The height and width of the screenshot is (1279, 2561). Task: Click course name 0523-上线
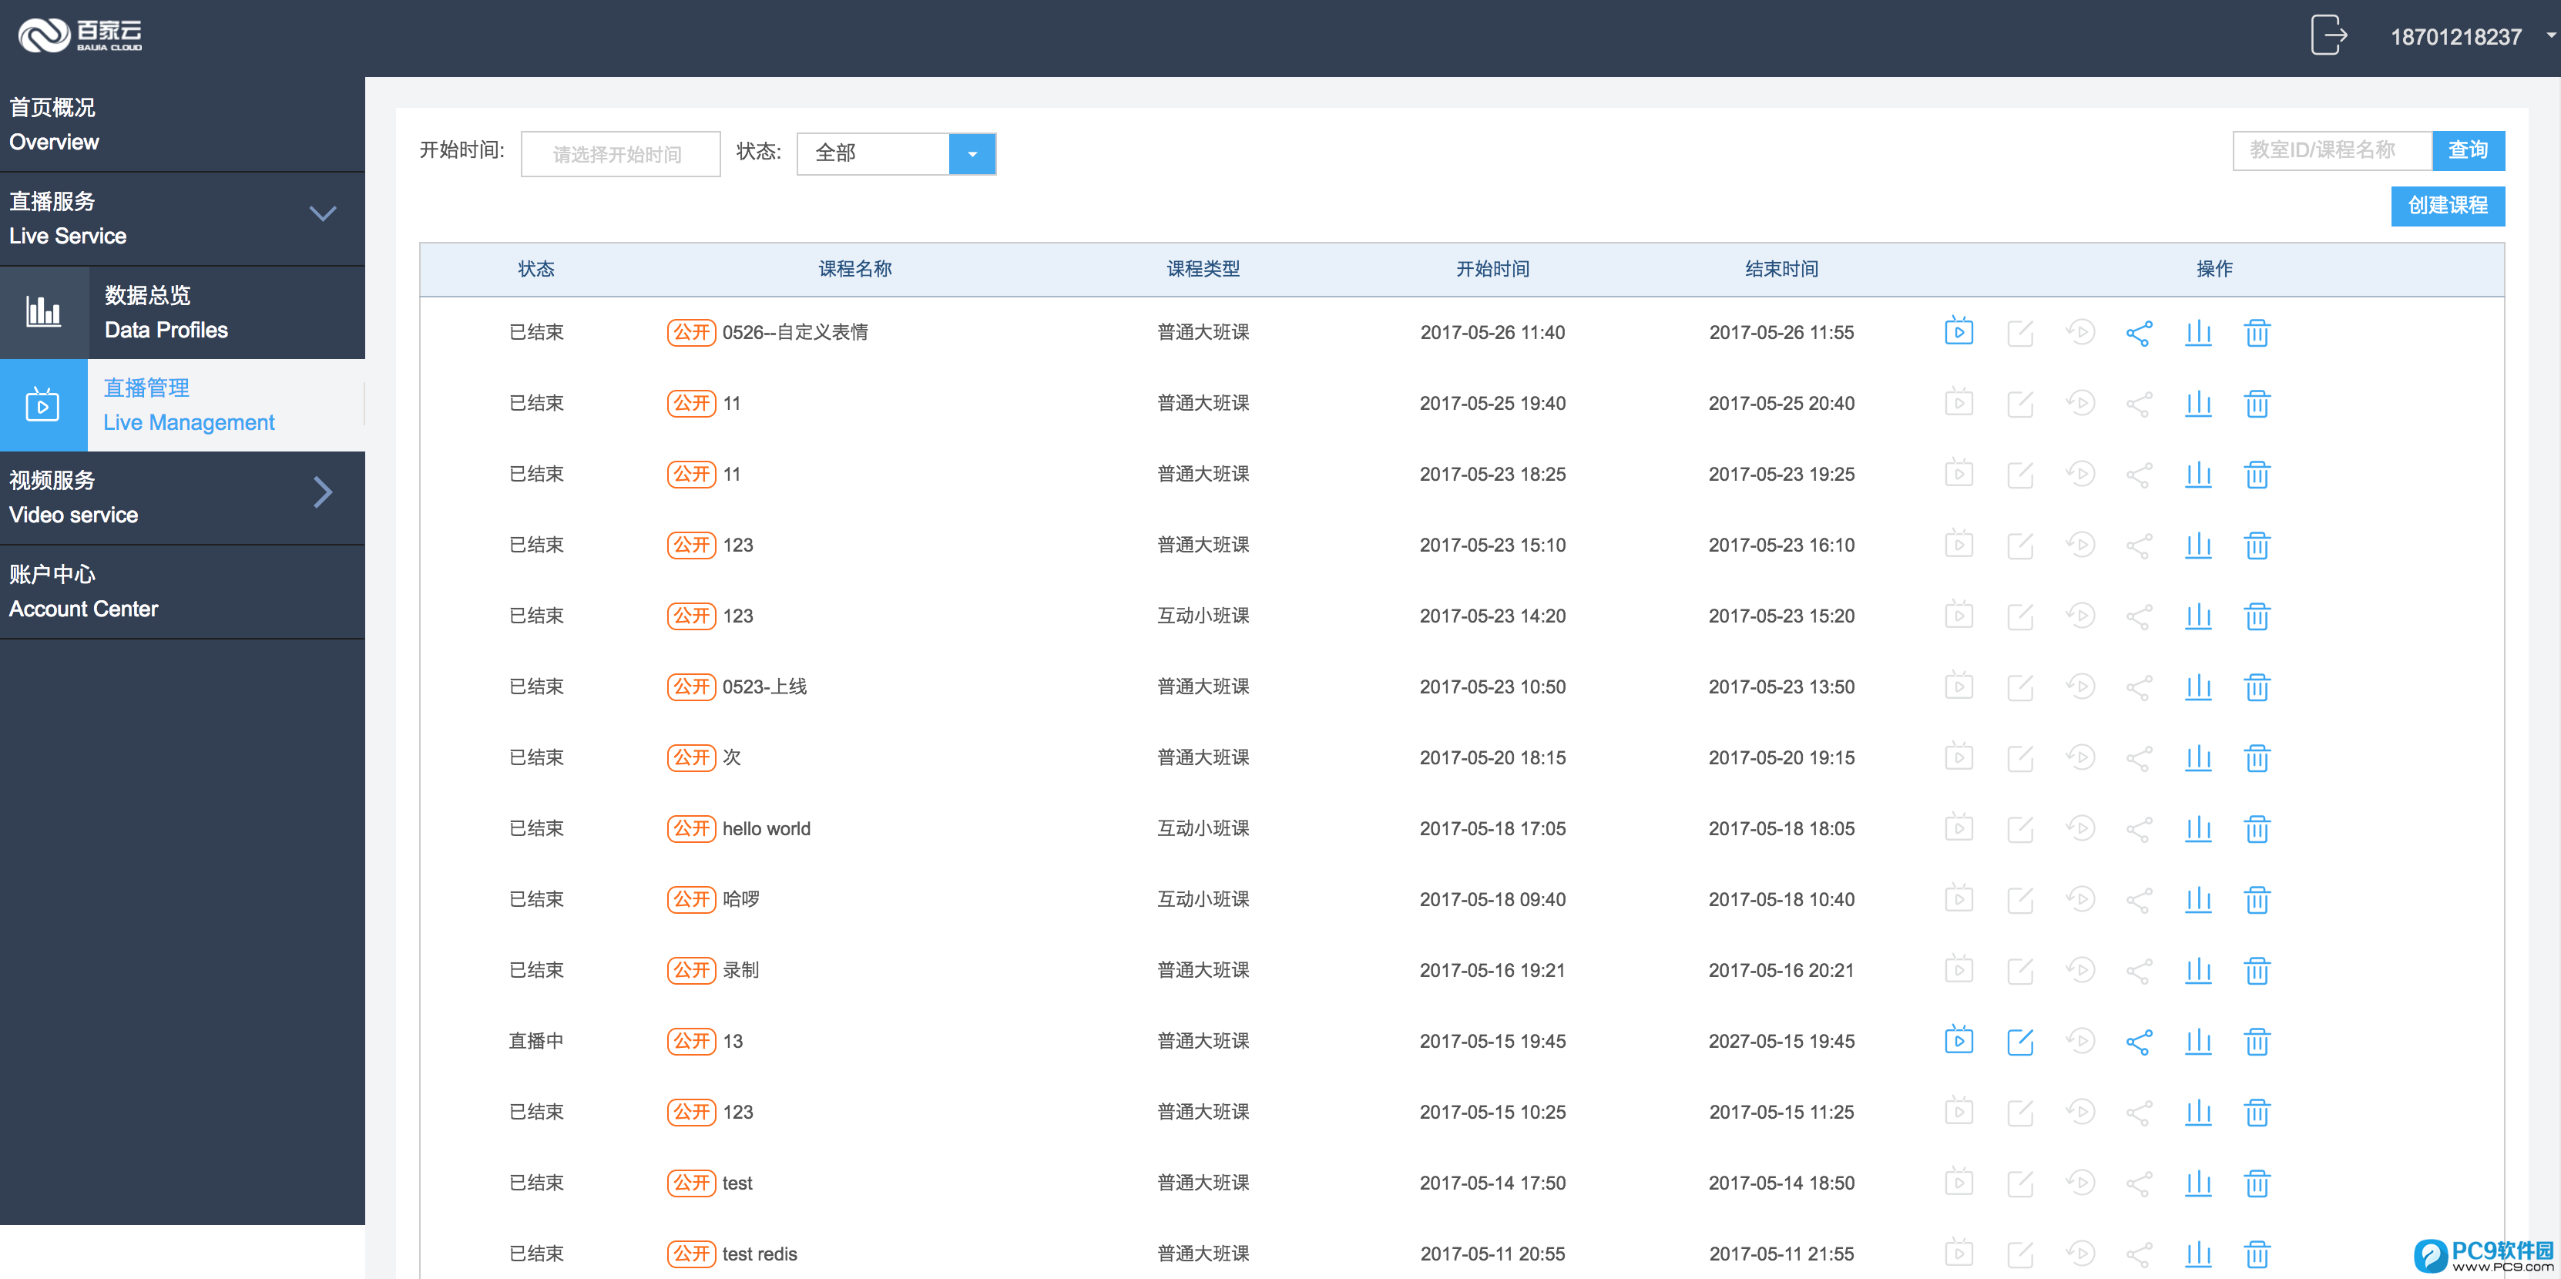click(764, 686)
